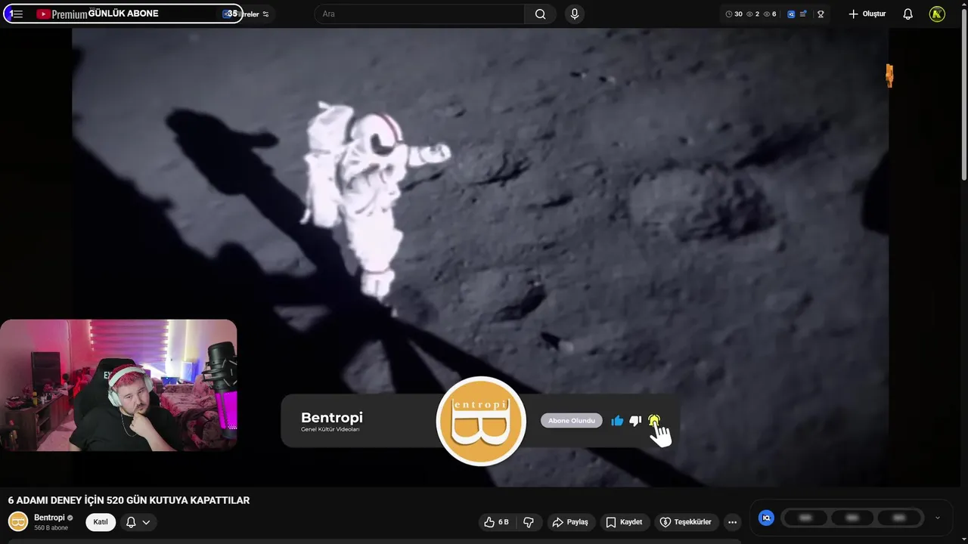Like the video showing 6 B
This screenshot has height=544, width=968.
(x=497, y=522)
